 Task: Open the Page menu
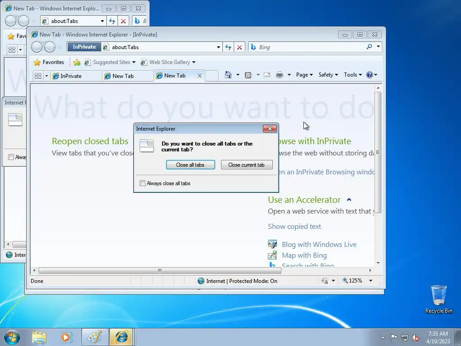304,75
